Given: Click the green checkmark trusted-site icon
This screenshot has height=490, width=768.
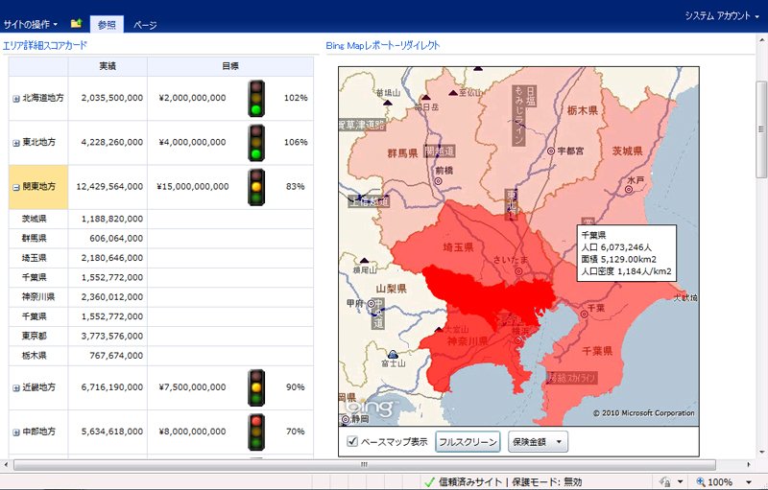Looking at the screenshot, I should tap(429, 482).
